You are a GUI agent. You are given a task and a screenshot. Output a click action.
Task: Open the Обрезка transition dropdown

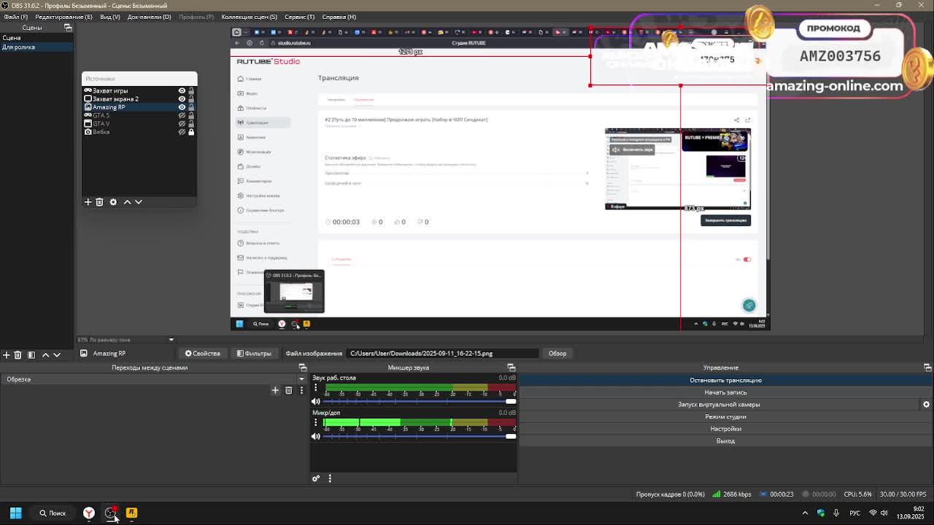coord(154,379)
